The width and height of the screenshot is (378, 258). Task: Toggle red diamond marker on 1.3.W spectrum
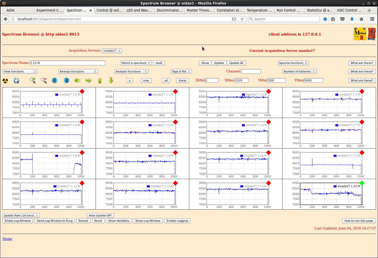click(362, 91)
